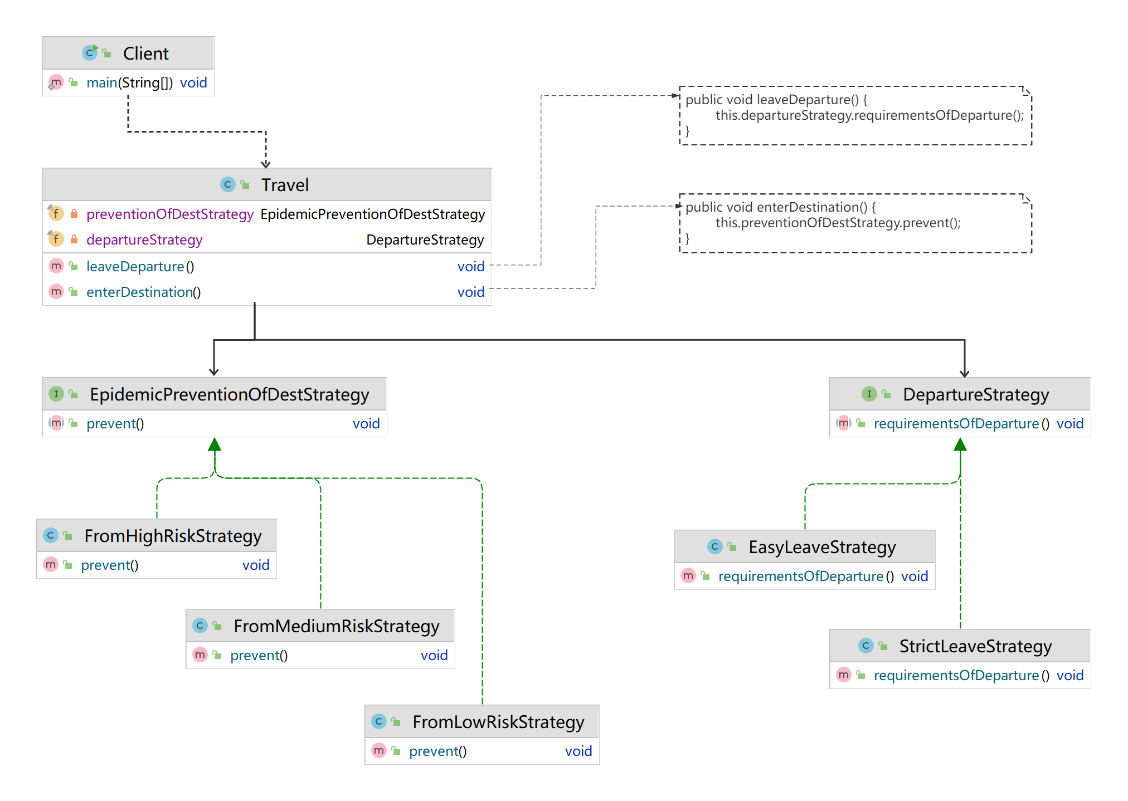1128x801 pixels.
Task: Select the FromMediumRiskStrategy class title
Action: 336,626
